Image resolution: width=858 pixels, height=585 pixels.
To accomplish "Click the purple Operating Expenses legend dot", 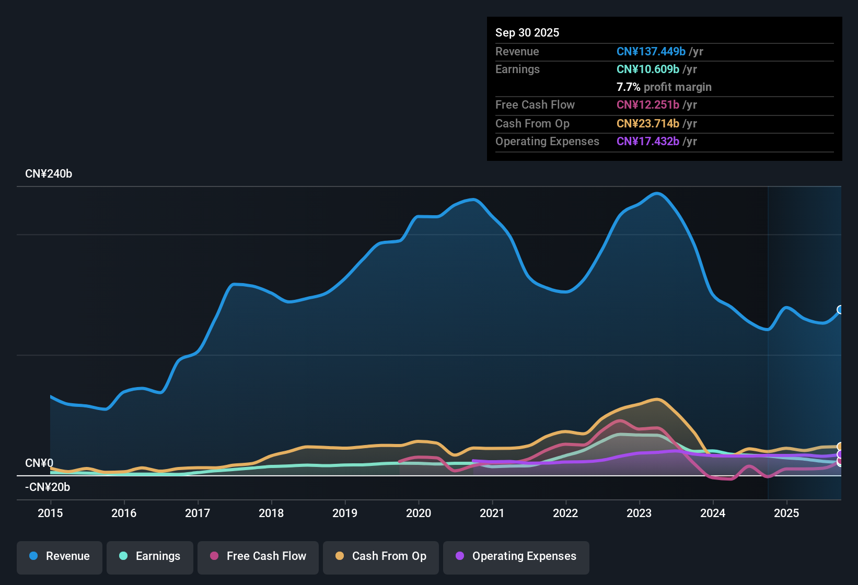I will (x=459, y=556).
